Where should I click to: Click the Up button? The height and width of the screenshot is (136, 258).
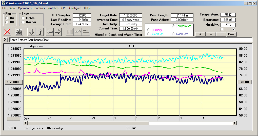pyautogui.click(x=221, y=34)
